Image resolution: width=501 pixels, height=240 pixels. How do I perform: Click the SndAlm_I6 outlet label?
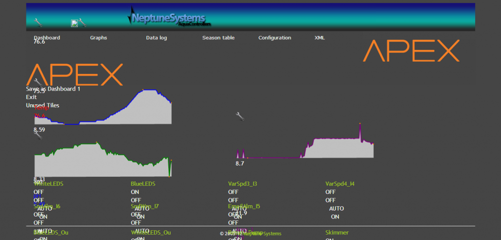pos(47,206)
